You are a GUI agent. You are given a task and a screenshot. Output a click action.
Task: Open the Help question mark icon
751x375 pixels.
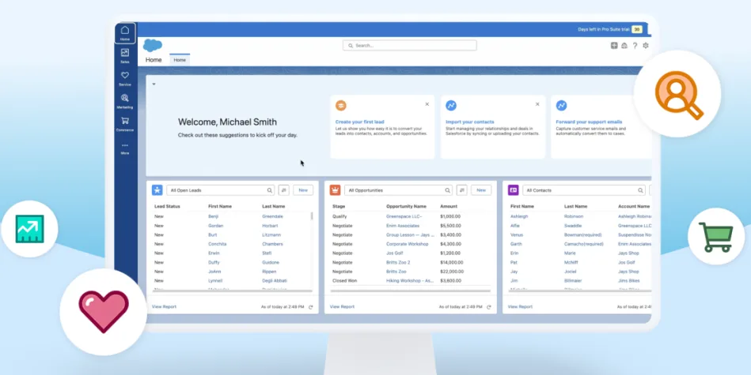tap(635, 46)
